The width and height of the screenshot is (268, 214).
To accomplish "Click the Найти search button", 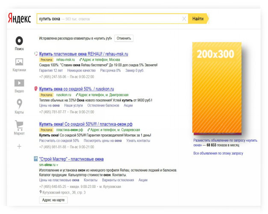I will coord(198,19).
